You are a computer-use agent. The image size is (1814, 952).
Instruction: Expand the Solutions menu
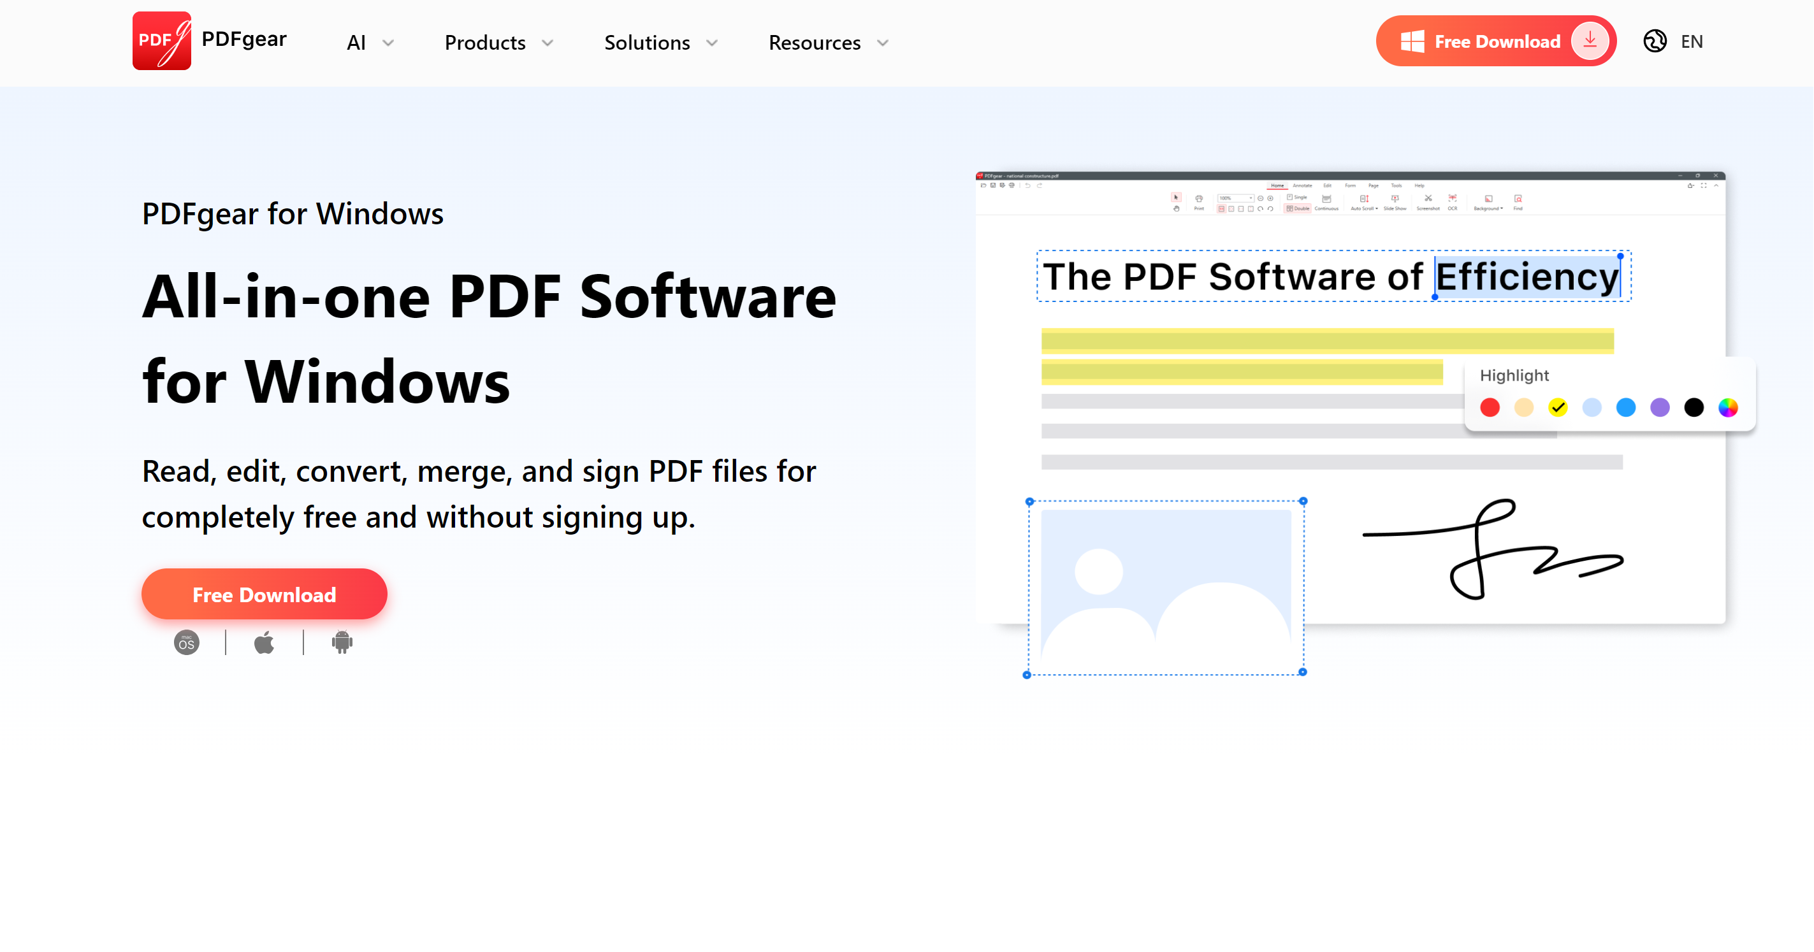661,42
